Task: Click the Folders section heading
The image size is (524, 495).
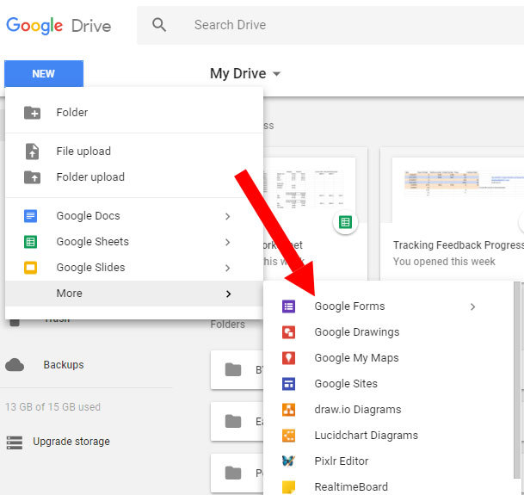Action: point(227,324)
